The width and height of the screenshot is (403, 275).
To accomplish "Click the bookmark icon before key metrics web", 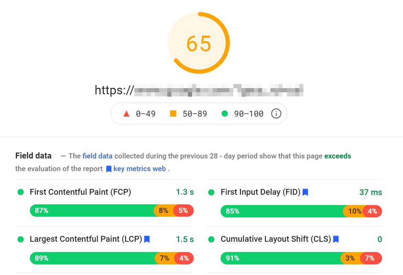I will point(108,169).
